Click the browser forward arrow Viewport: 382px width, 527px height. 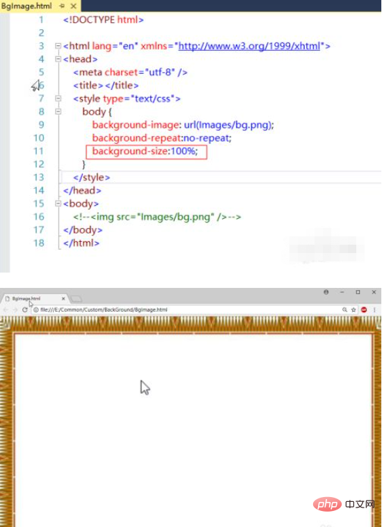(x=15, y=310)
